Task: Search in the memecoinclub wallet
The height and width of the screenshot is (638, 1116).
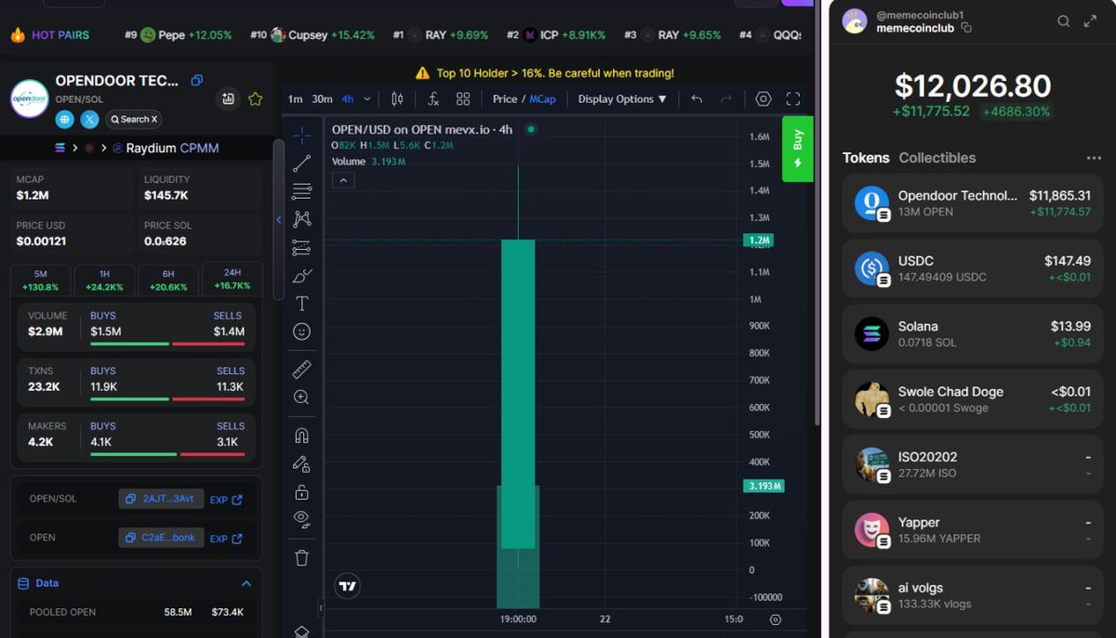Action: pos(1064,21)
